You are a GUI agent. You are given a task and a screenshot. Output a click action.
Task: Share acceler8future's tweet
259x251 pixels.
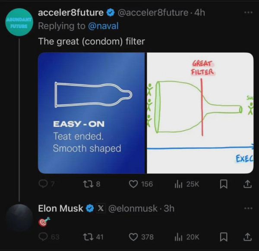point(248,184)
